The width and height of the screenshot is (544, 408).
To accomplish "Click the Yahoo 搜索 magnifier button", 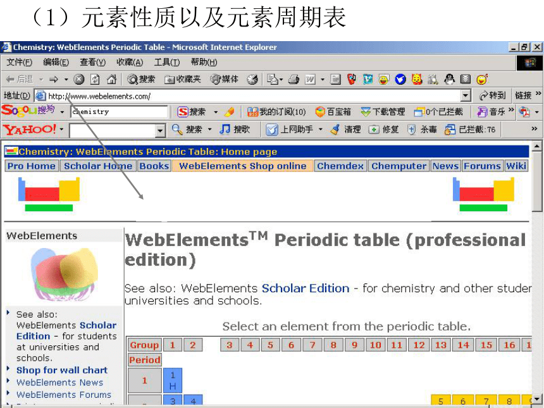I will coord(187,130).
